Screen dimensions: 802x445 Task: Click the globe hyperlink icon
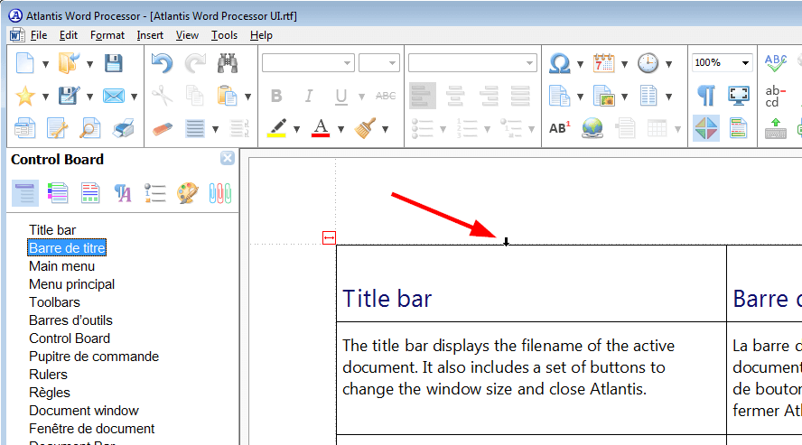pos(592,128)
